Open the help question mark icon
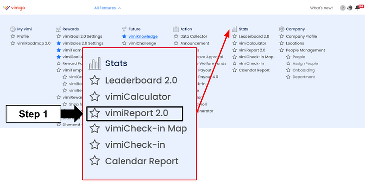This screenshot has height=188, width=367. pyautogui.click(x=343, y=8)
